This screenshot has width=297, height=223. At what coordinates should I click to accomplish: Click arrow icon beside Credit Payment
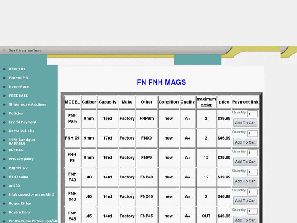pyautogui.click(x=4, y=122)
